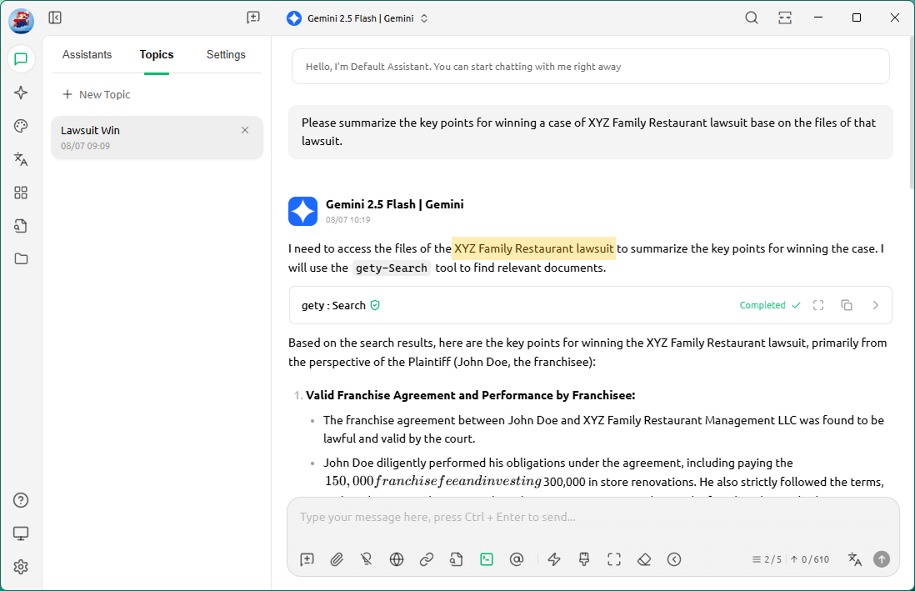Click the context count 2/5 indicator

(x=767, y=559)
